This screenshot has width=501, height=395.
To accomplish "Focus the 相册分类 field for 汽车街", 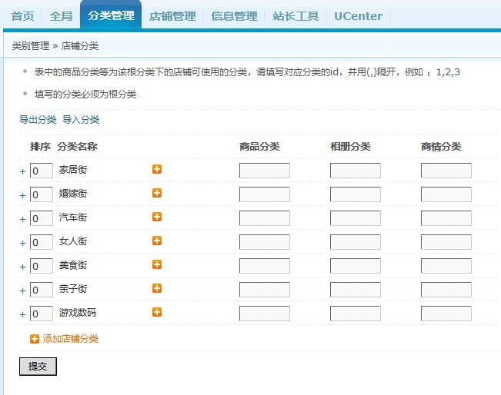I will (x=356, y=218).
